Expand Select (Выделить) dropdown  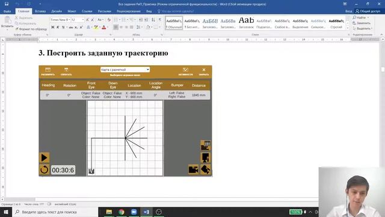tap(372, 28)
